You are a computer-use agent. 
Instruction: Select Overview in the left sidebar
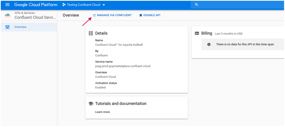[x=29, y=27]
